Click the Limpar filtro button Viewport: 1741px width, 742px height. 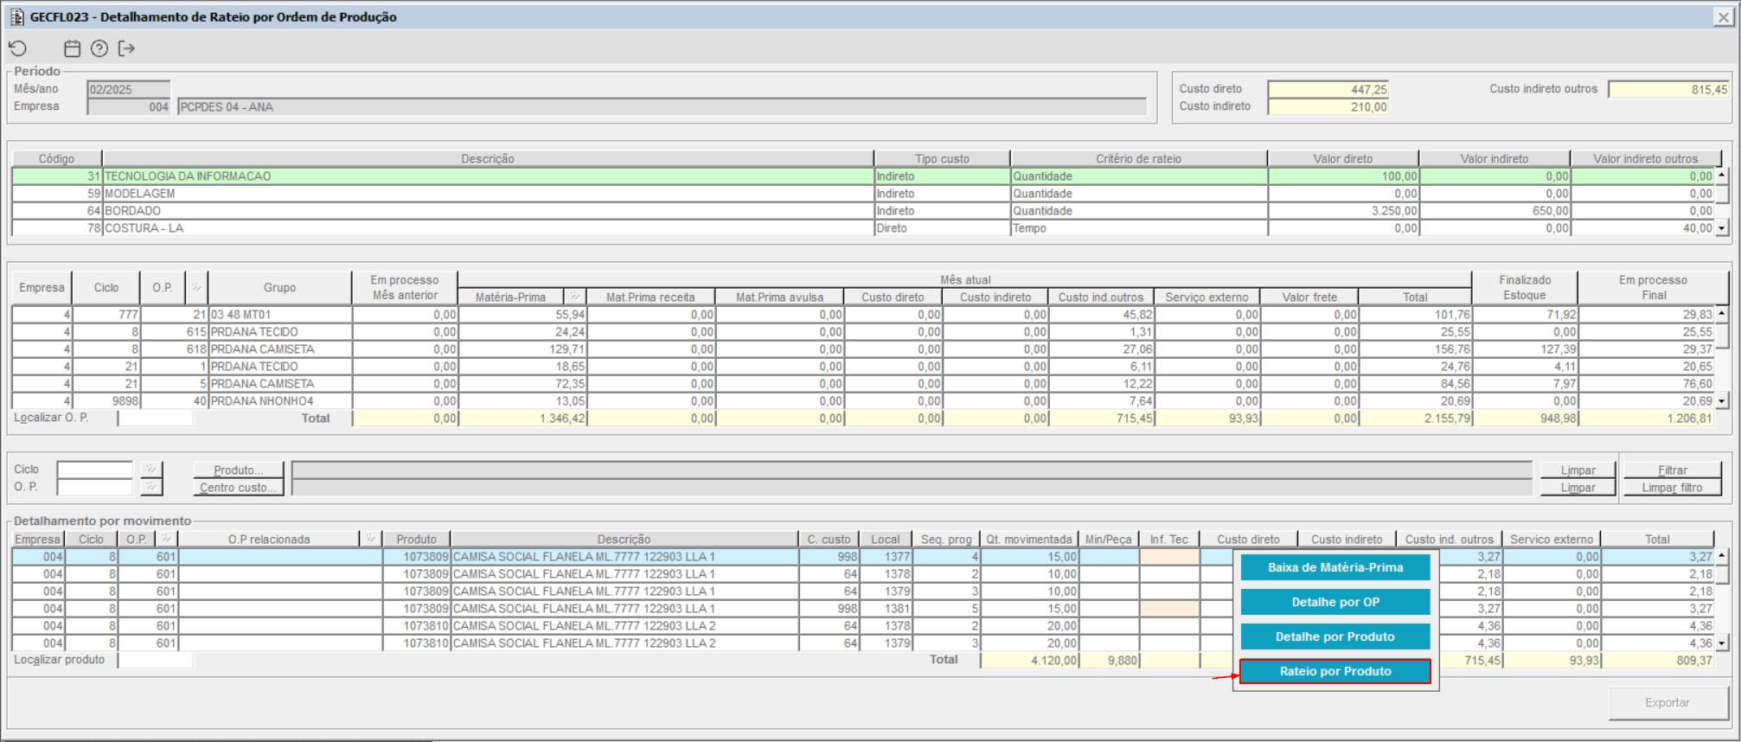click(x=1672, y=487)
